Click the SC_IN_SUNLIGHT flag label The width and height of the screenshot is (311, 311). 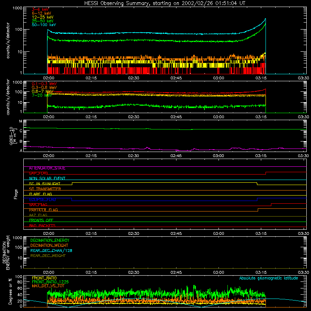click(45, 183)
